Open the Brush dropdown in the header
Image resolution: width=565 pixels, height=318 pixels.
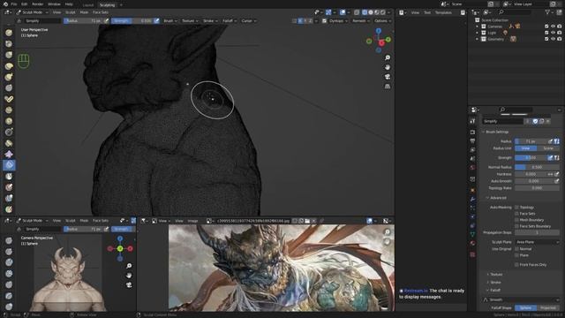pos(170,21)
